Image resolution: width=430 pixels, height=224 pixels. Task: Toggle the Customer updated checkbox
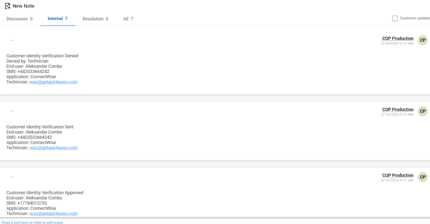click(395, 19)
